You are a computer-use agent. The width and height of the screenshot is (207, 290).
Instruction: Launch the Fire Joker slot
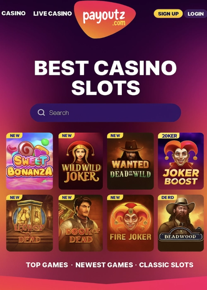pos(130,223)
